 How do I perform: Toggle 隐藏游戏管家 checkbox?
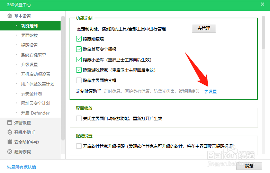pyautogui.click(x=79, y=70)
